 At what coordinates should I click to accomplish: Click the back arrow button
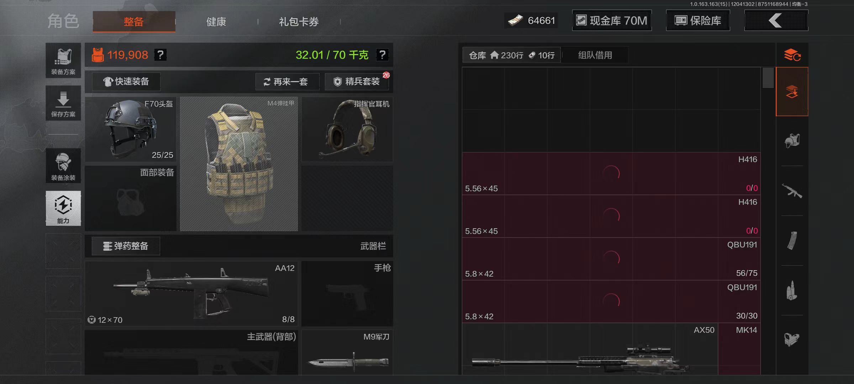(x=776, y=21)
